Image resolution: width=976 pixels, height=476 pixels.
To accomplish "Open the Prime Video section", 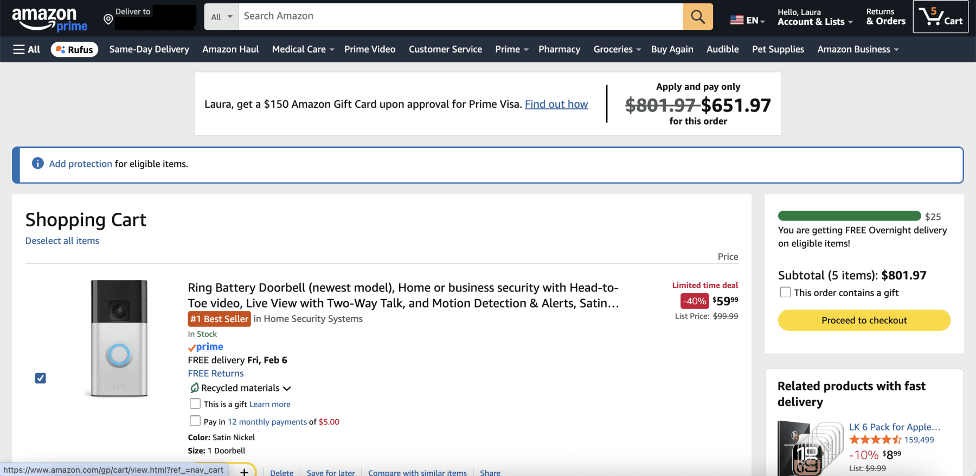I will (370, 49).
